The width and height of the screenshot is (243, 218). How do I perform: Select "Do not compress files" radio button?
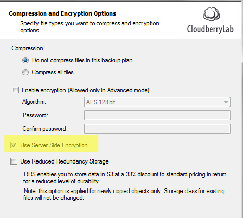25,60
